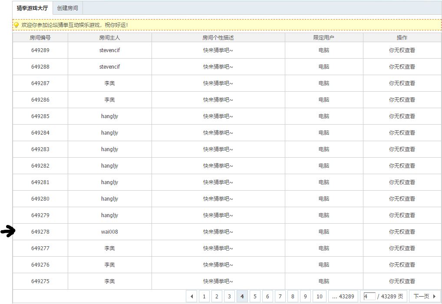Go to the next page with 下一页

point(424,297)
